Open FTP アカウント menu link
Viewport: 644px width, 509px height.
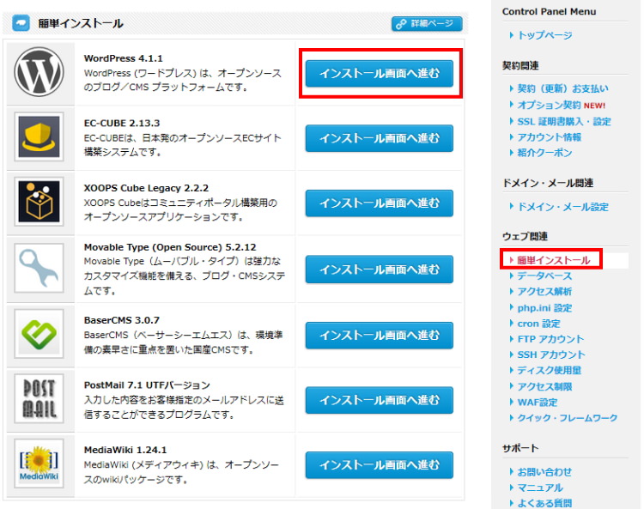[550, 339]
